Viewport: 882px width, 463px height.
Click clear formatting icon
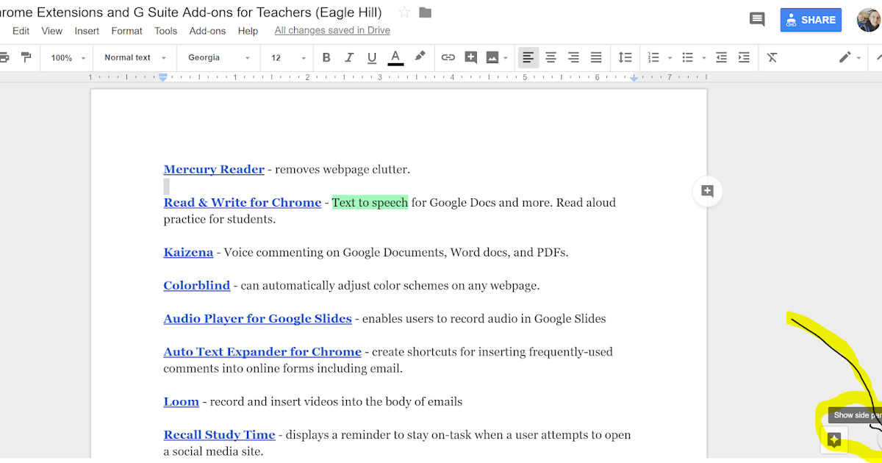772,57
